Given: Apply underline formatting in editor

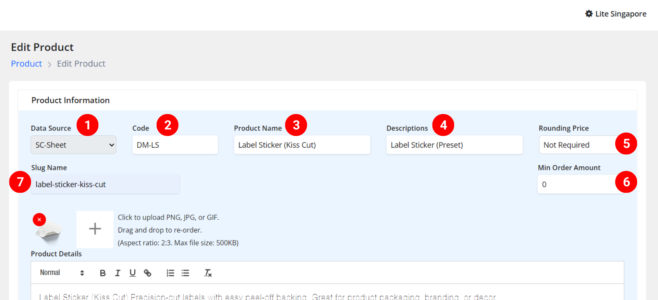Looking at the screenshot, I should (x=133, y=273).
